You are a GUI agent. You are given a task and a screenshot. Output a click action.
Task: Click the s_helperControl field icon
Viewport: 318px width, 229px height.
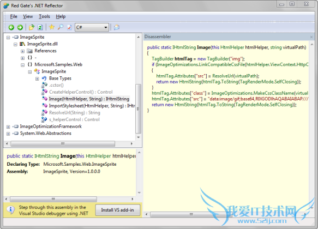44,119
